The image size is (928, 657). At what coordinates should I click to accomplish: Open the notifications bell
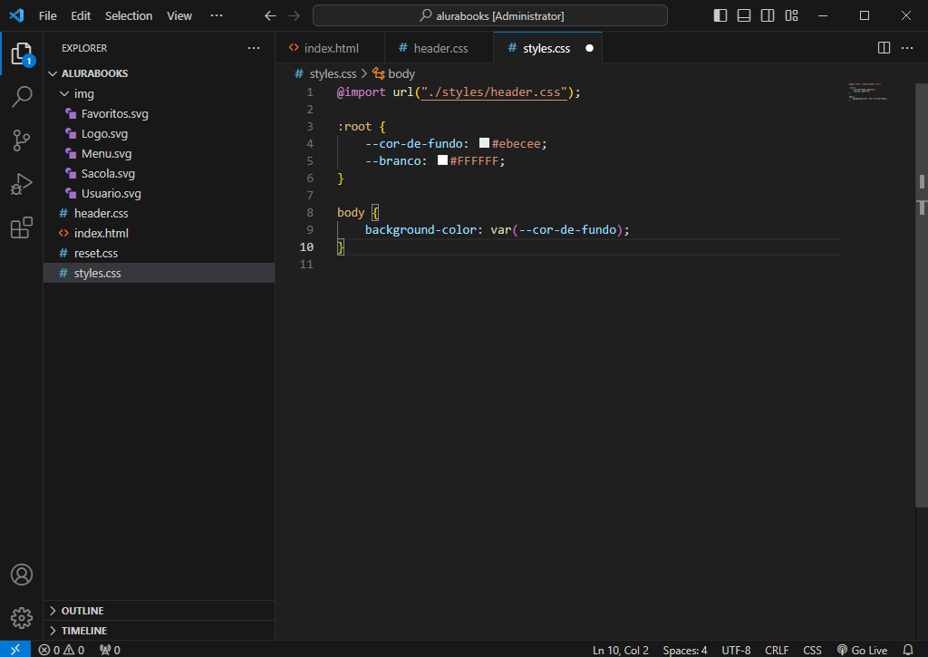pos(908,650)
